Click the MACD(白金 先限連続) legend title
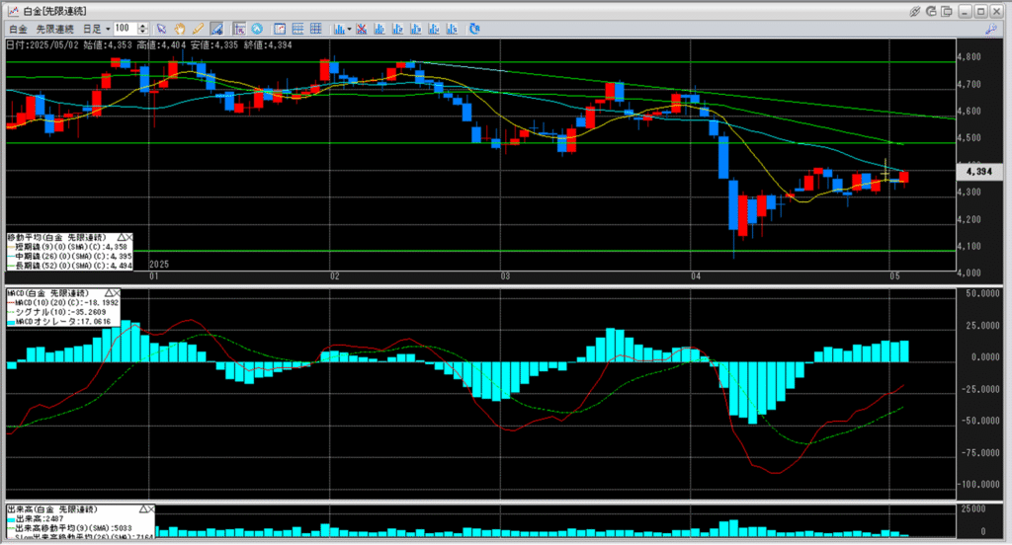The width and height of the screenshot is (1012, 545). tap(48, 293)
